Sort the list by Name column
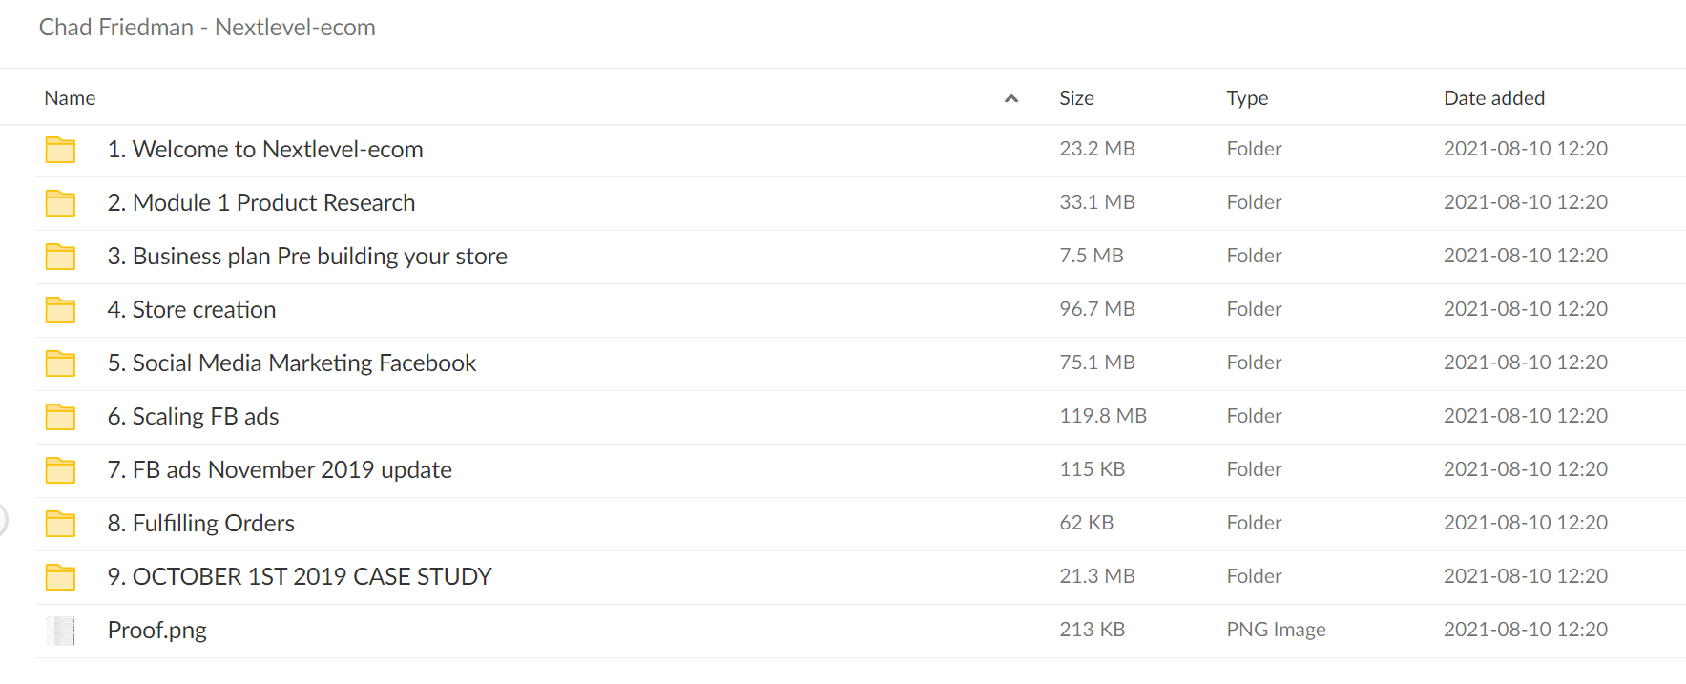The height and width of the screenshot is (684, 1686). [70, 98]
